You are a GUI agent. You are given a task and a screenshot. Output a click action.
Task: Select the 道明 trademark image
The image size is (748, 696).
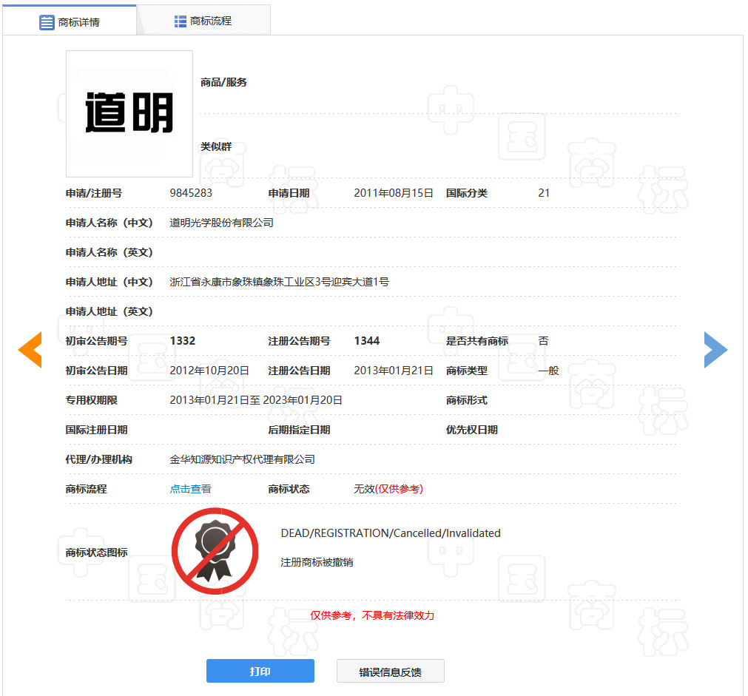[129, 112]
